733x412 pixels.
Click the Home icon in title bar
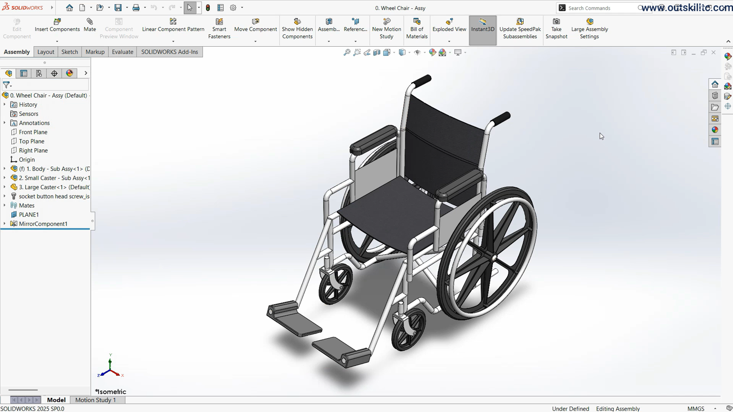tap(70, 8)
